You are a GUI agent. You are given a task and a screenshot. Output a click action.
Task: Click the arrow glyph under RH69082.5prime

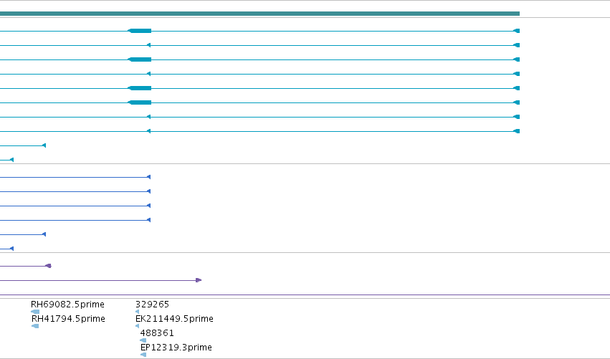[x=35, y=312]
